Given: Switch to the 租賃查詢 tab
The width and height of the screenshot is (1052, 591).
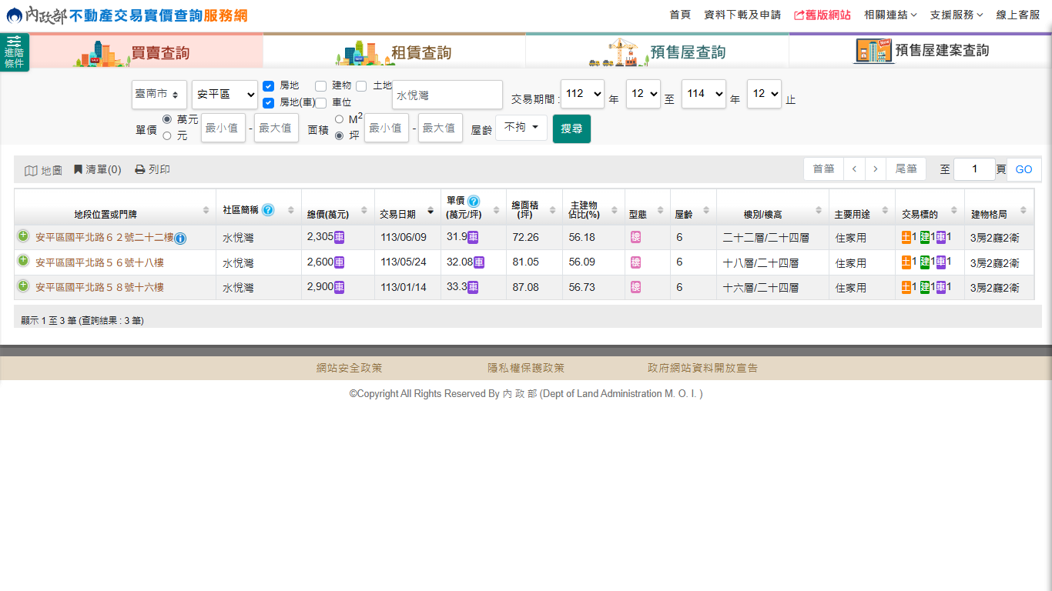Looking at the screenshot, I should tap(394, 52).
